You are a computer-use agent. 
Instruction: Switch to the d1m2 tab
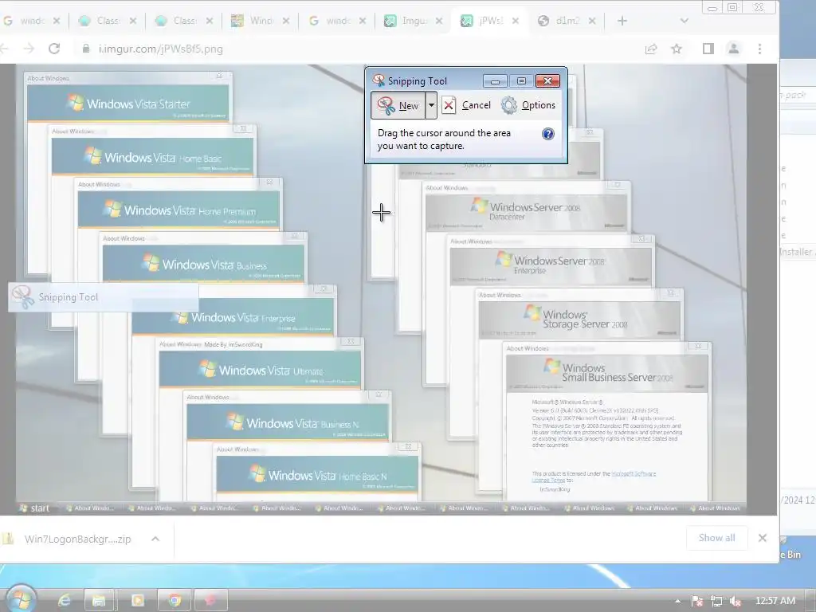click(x=567, y=21)
